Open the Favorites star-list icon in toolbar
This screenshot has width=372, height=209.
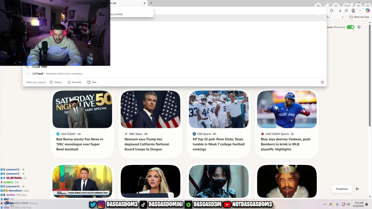[346, 10]
